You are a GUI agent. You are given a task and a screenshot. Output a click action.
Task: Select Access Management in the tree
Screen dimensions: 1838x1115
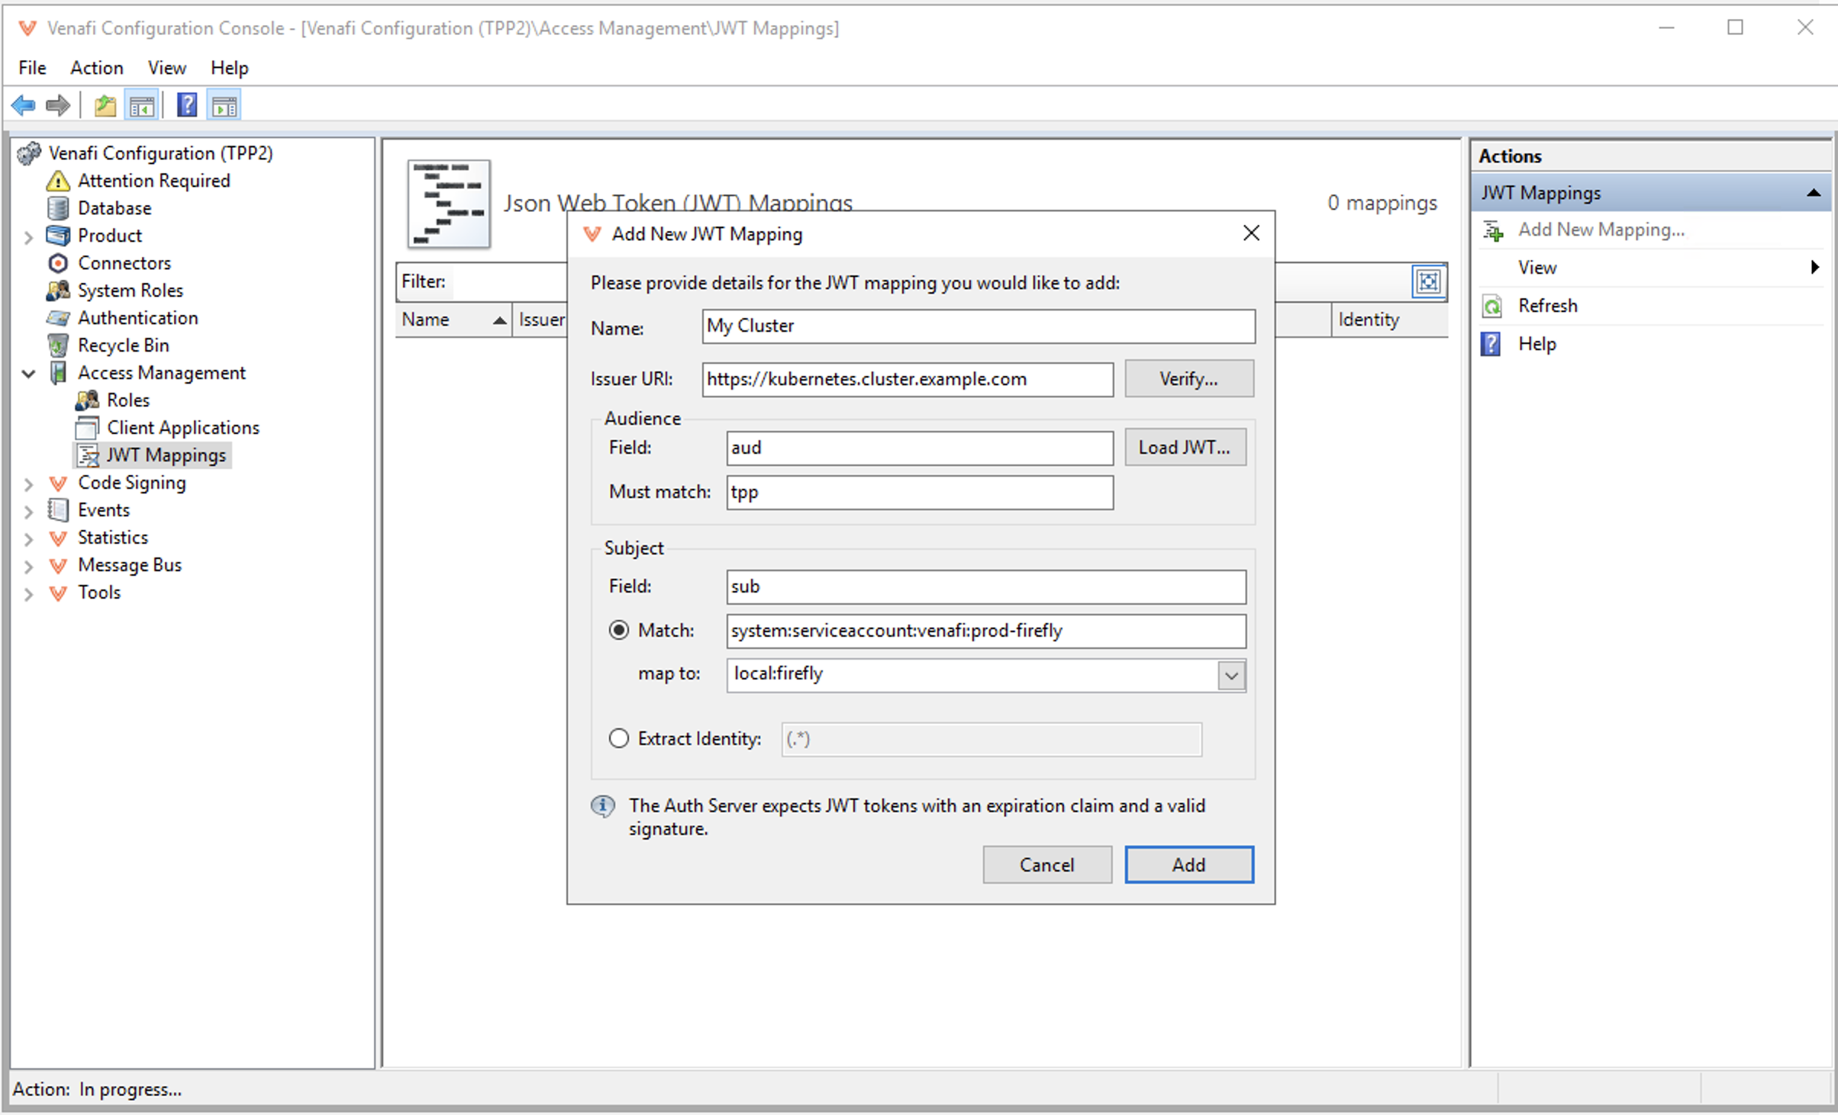coord(162,373)
